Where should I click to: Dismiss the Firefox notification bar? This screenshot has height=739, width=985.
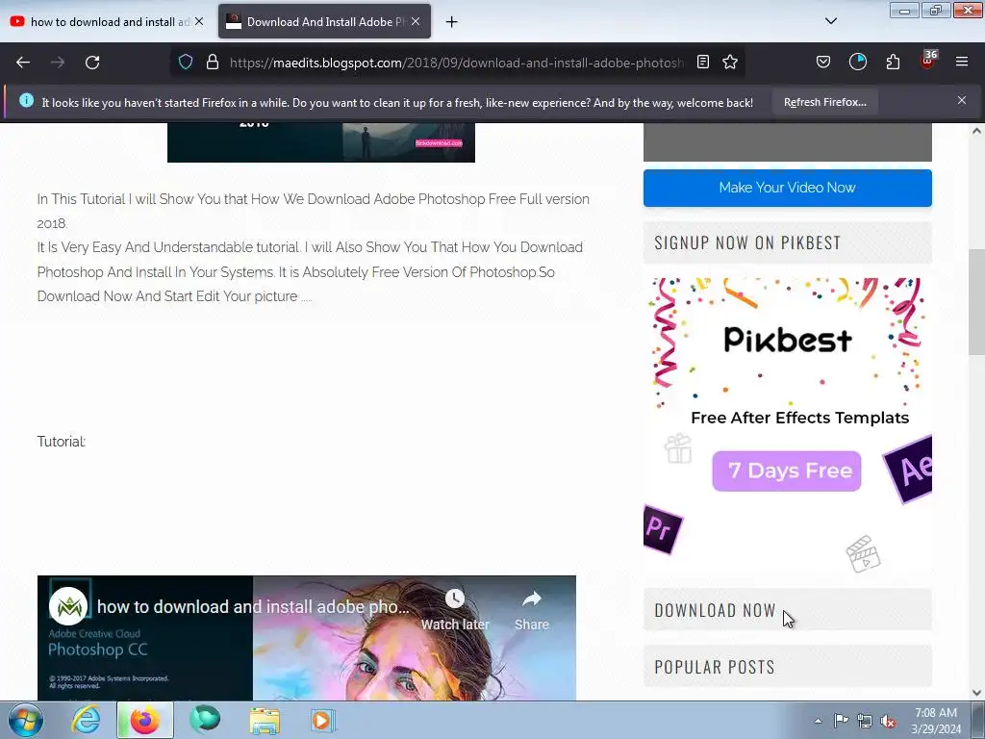(x=961, y=100)
